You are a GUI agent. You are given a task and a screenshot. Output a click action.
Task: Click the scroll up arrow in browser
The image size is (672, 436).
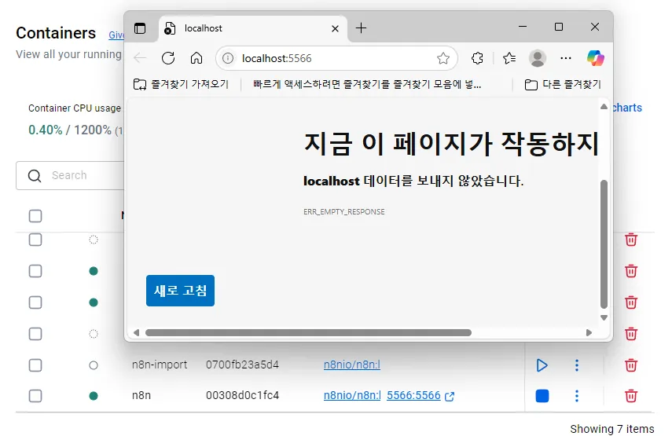tap(604, 107)
